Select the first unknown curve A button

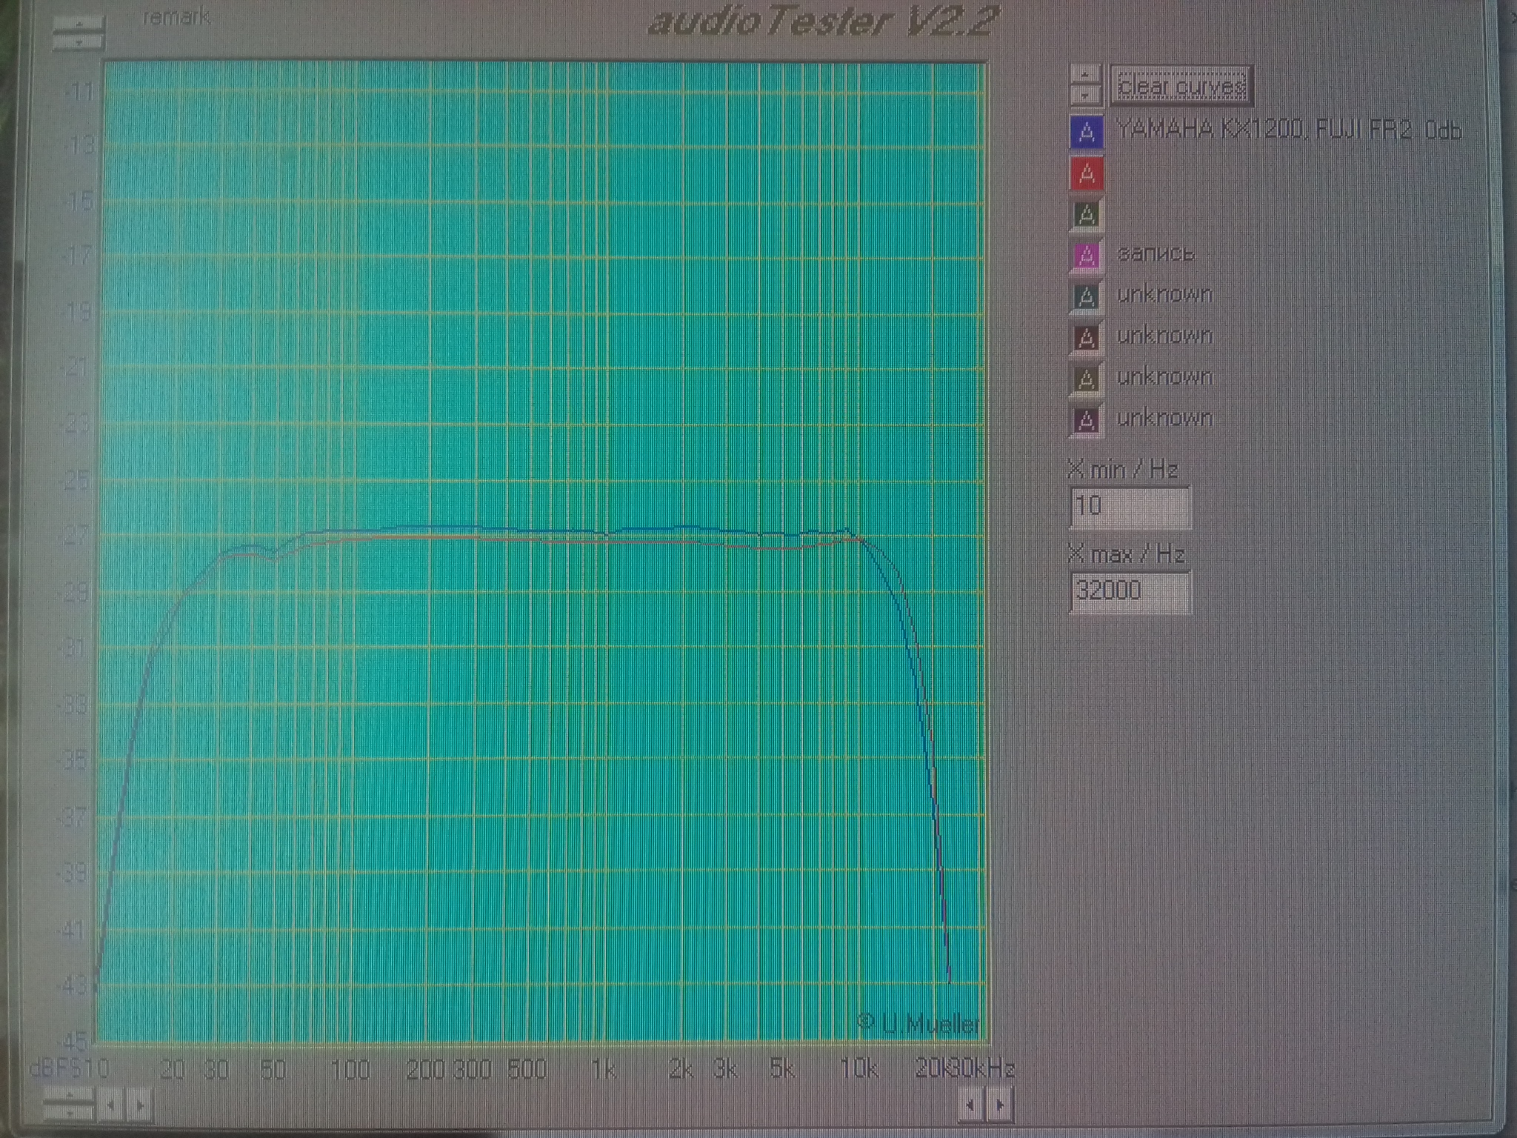1087,297
